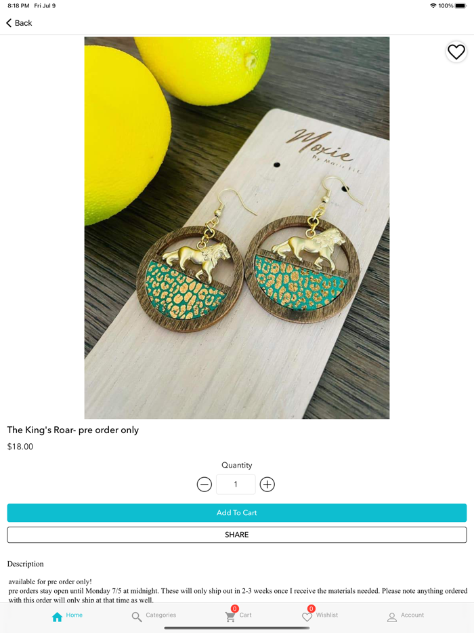View the lion earrings product photo
The image size is (474, 633).
(x=237, y=228)
